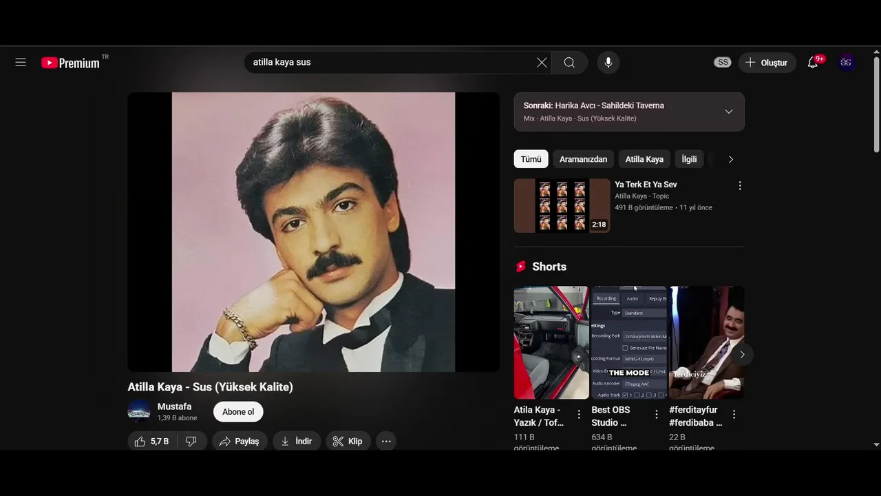Expand the Sonraki playlist panel chevron
The width and height of the screenshot is (881, 496).
tap(728, 112)
